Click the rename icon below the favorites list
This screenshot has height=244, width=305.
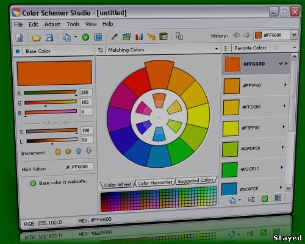click(251, 199)
